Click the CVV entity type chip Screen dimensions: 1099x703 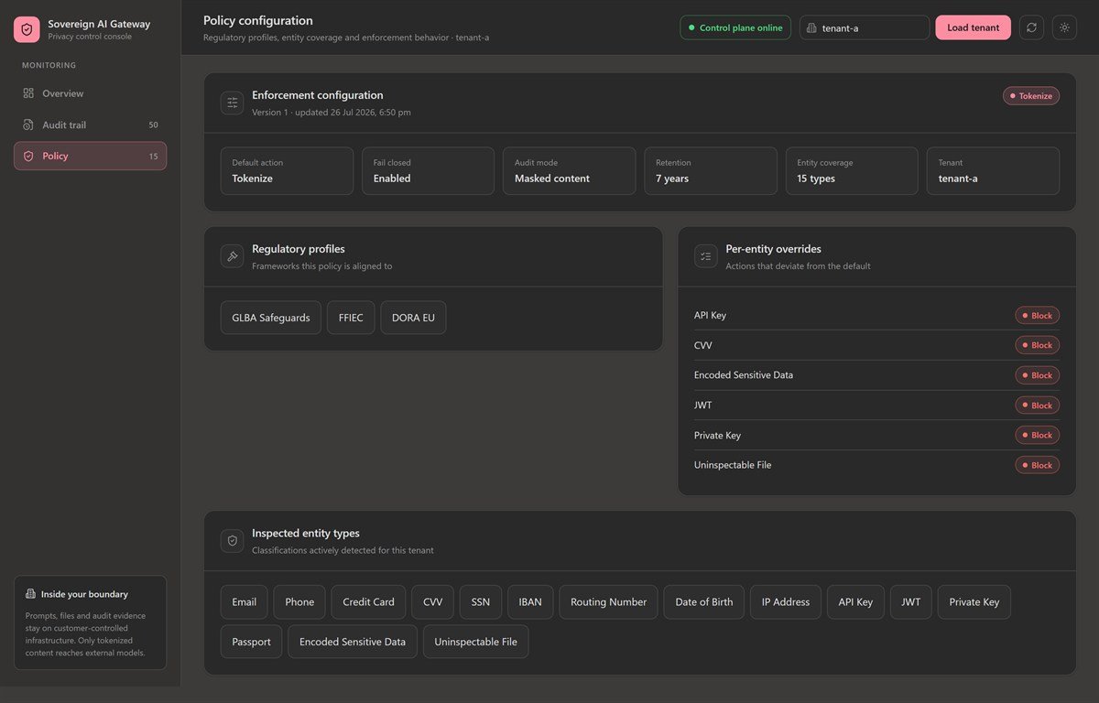[432, 602]
